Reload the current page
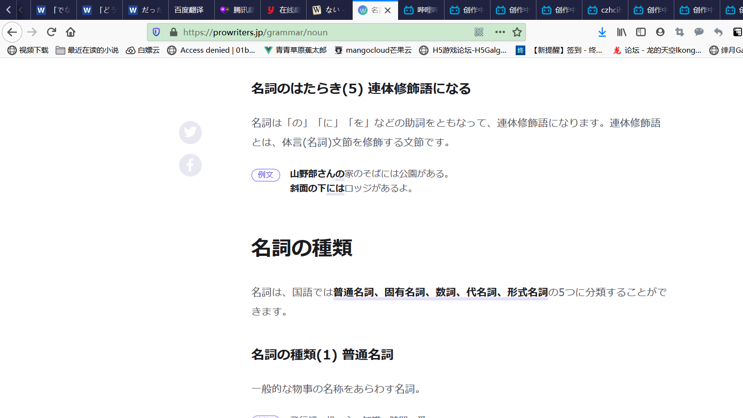The height and width of the screenshot is (418, 743). (x=51, y=32)
